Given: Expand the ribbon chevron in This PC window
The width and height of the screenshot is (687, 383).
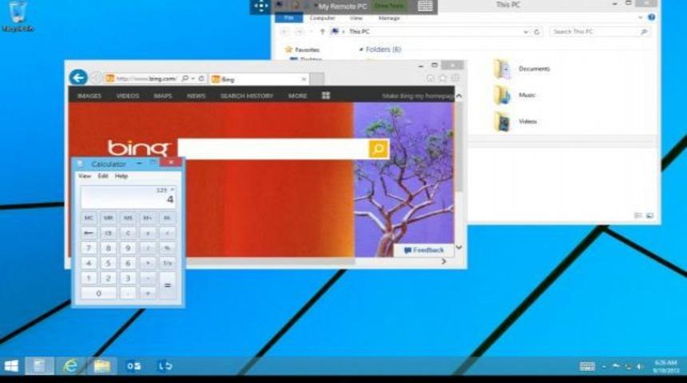Looking at the screenshot, I should click(640, 18).
